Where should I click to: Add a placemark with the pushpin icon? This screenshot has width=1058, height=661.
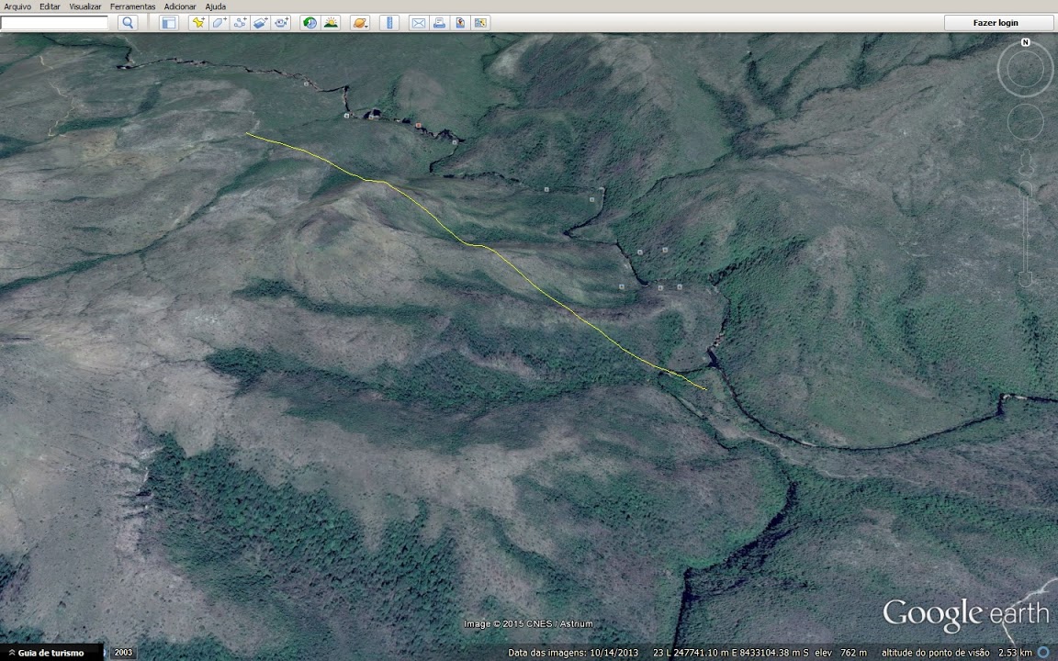click(x=197, y=23)
